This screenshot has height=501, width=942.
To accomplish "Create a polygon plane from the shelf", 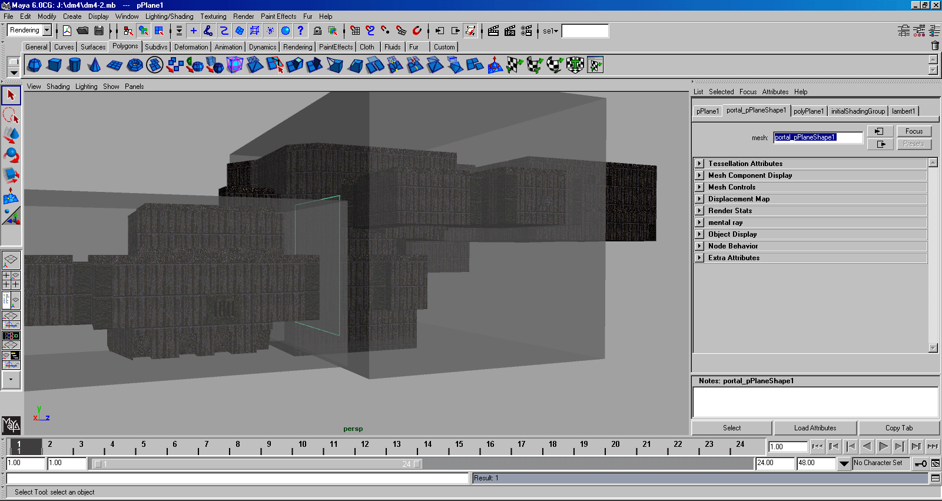I will pos(115,65).
